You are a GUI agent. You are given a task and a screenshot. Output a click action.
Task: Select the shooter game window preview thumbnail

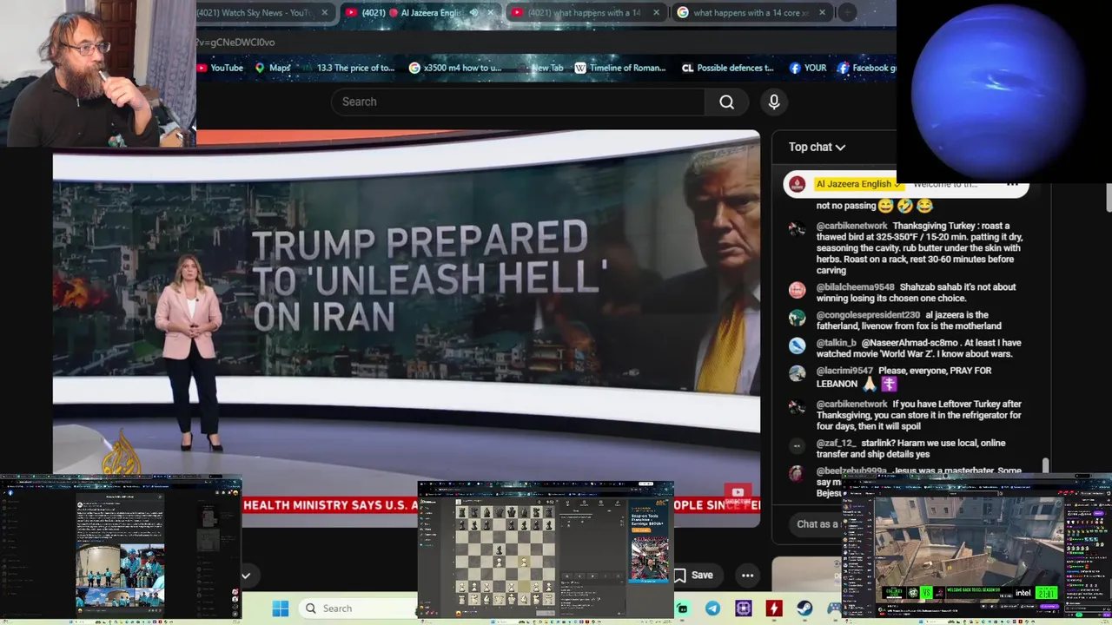(976, 547)
